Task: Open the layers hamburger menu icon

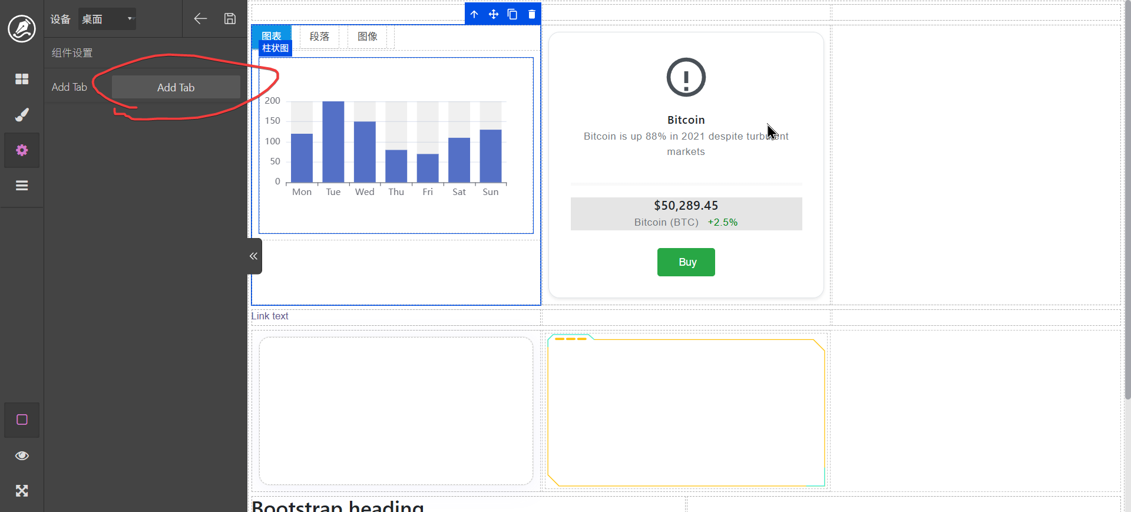Action: pyautogui.click(x=22, y=186)
